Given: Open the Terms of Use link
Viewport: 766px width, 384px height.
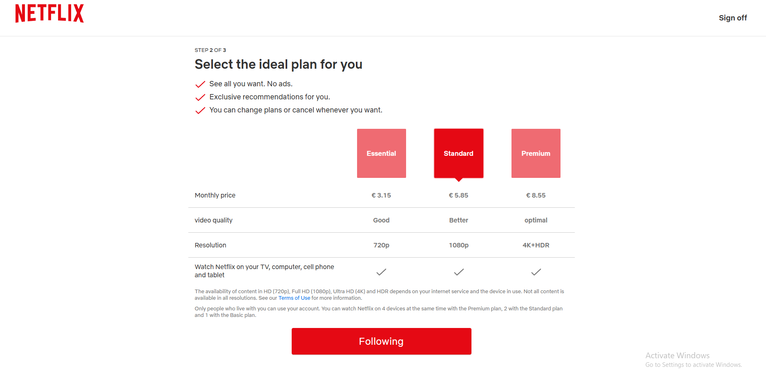Looking at the screenshot, I should point(294,298).
